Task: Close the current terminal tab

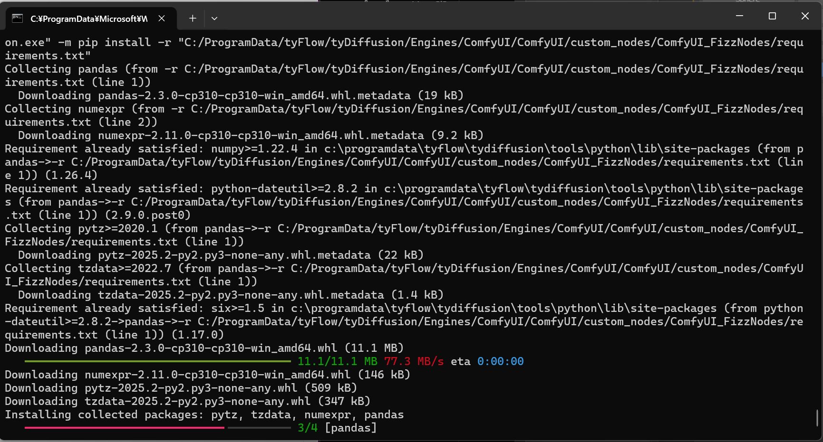Action: pyautogui.click(x=162, y=18)
